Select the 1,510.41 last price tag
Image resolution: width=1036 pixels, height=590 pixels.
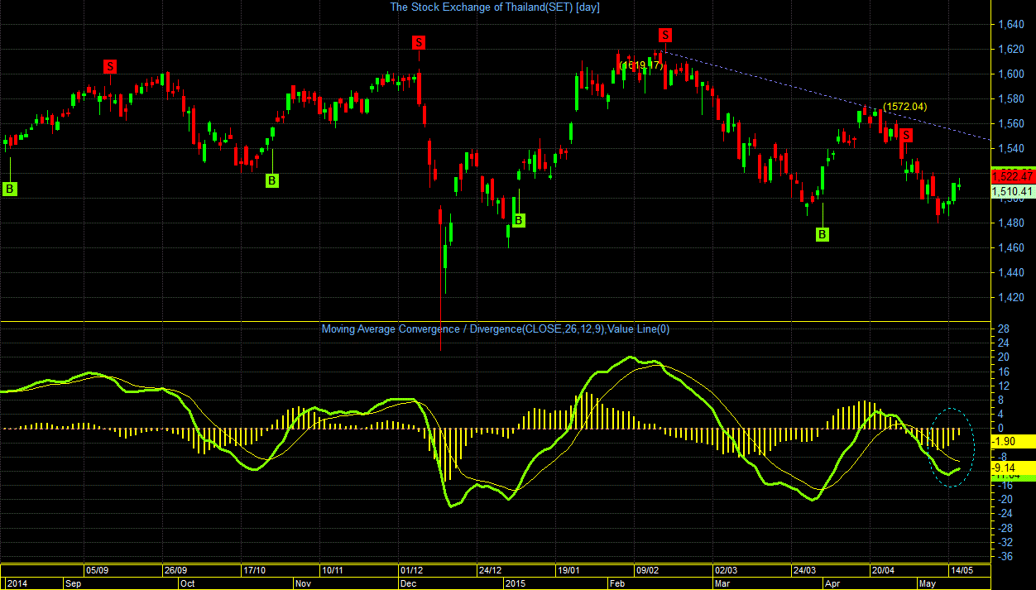pyautogui.click(x=1012, y=192)
